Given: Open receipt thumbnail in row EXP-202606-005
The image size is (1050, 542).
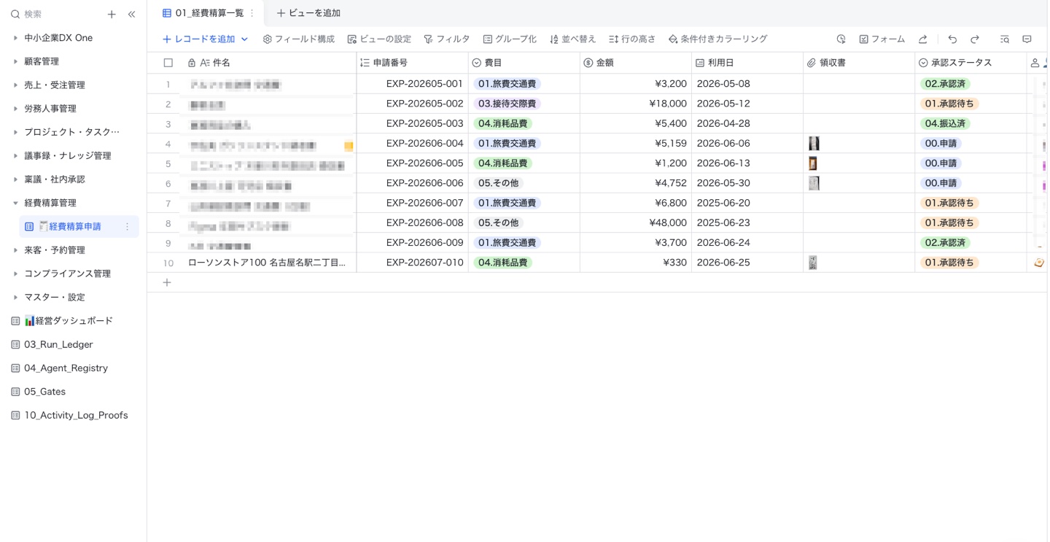Looking at the screenshot, I should click(x=812, y=163).
